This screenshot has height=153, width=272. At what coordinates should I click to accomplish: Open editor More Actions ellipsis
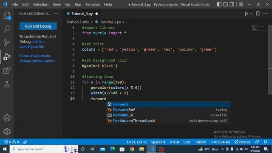(265, 14)
